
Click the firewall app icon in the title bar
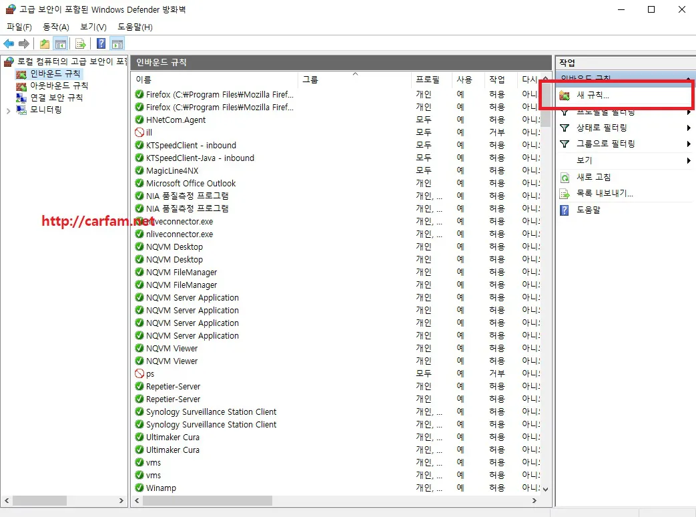11,9
